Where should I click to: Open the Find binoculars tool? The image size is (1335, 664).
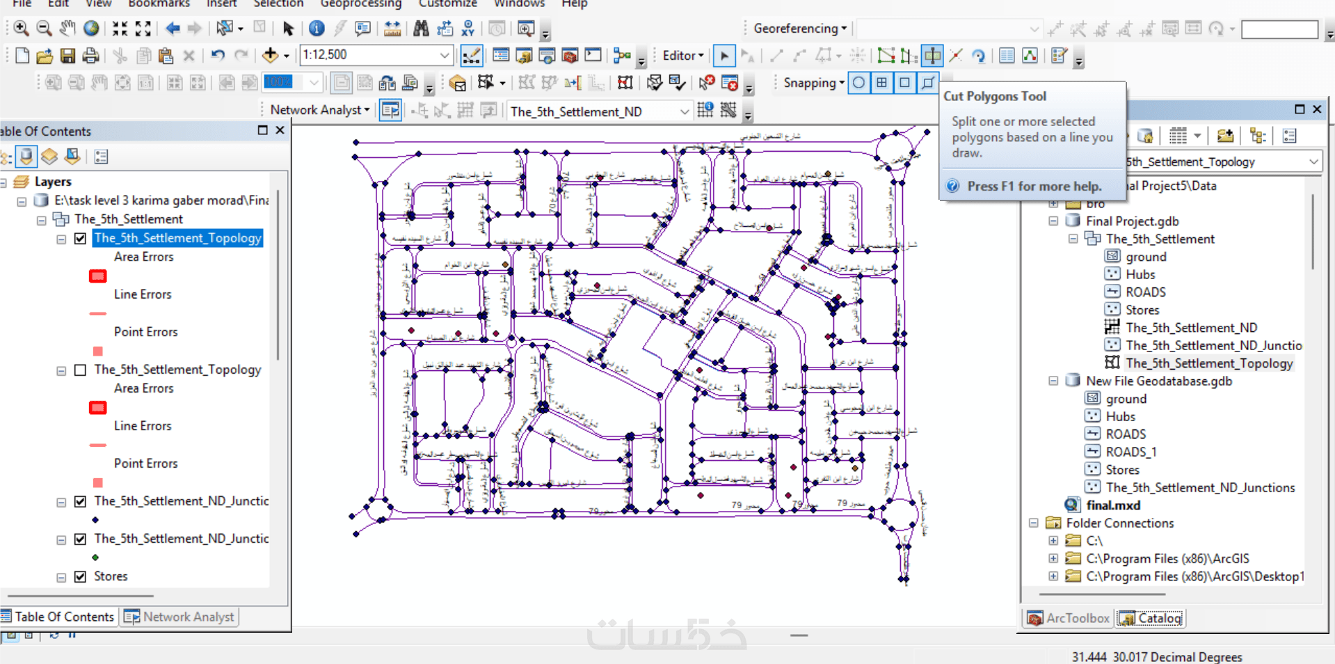click(x=421, y=29)
